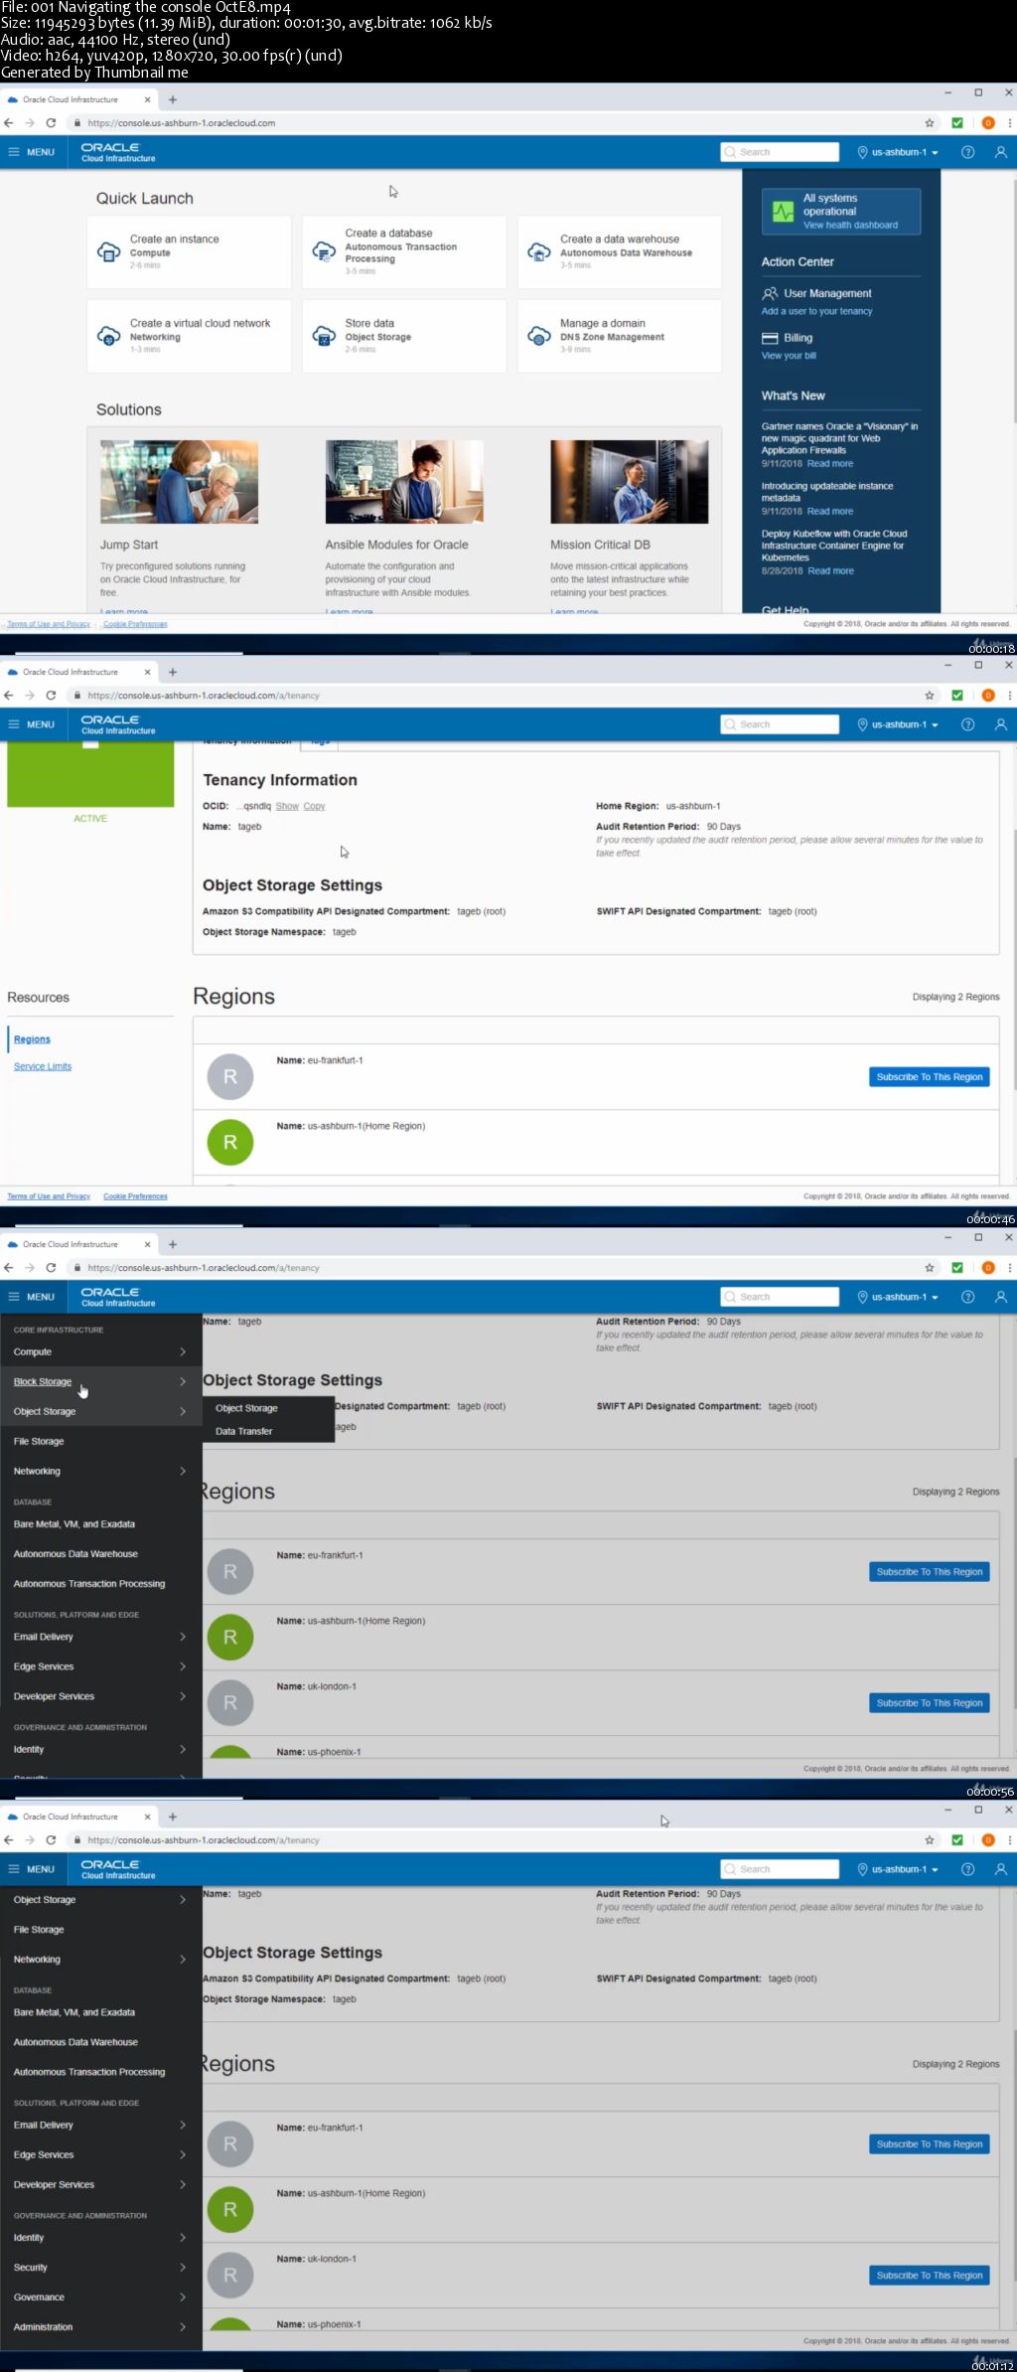The image size is (1017, 2372).
Task: Open the help icon in the 00:00:18 frame
Action: pos(967,152)
